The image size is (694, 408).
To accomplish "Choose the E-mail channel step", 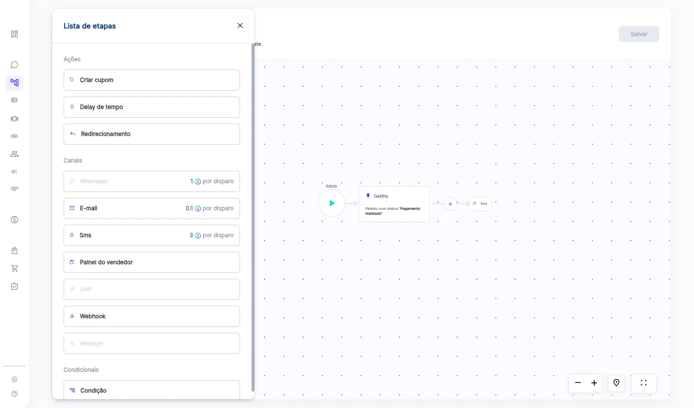I will coord(152,208).
